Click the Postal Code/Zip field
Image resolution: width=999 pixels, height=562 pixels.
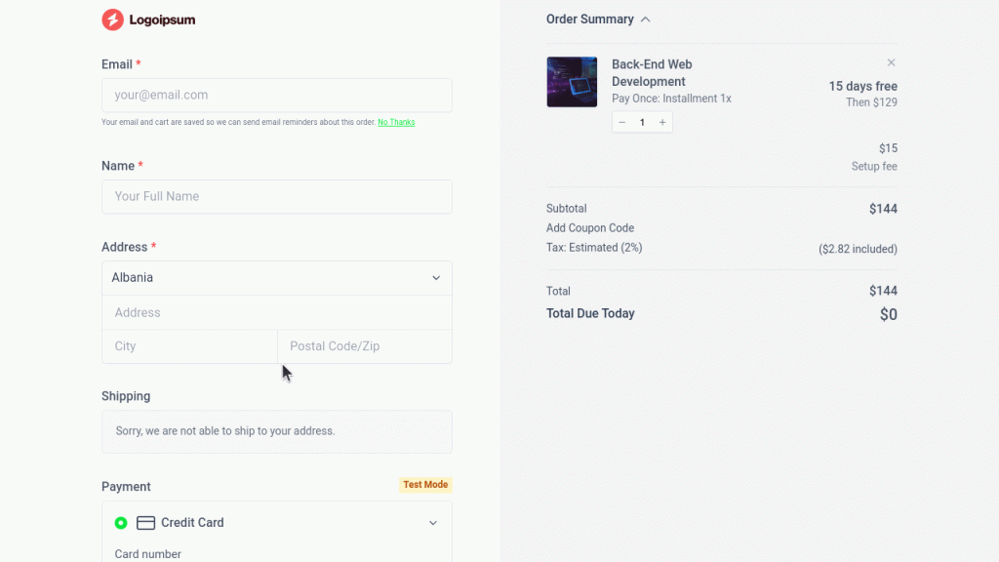[x=364, y=345]
